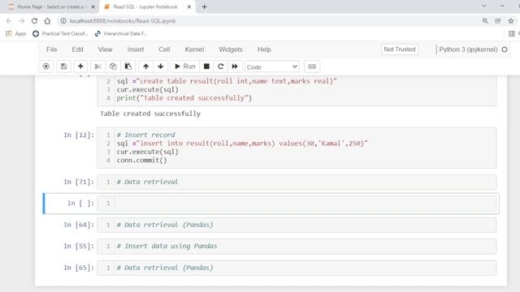The width and height of the screenshot is (520, 292).
Task: Click the '# Insert record' comment line
Action: click(145, 135)
